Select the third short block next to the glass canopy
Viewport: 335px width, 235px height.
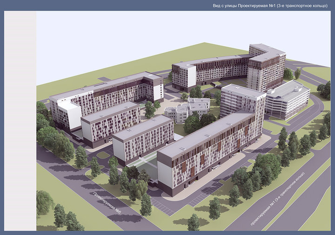142,138
